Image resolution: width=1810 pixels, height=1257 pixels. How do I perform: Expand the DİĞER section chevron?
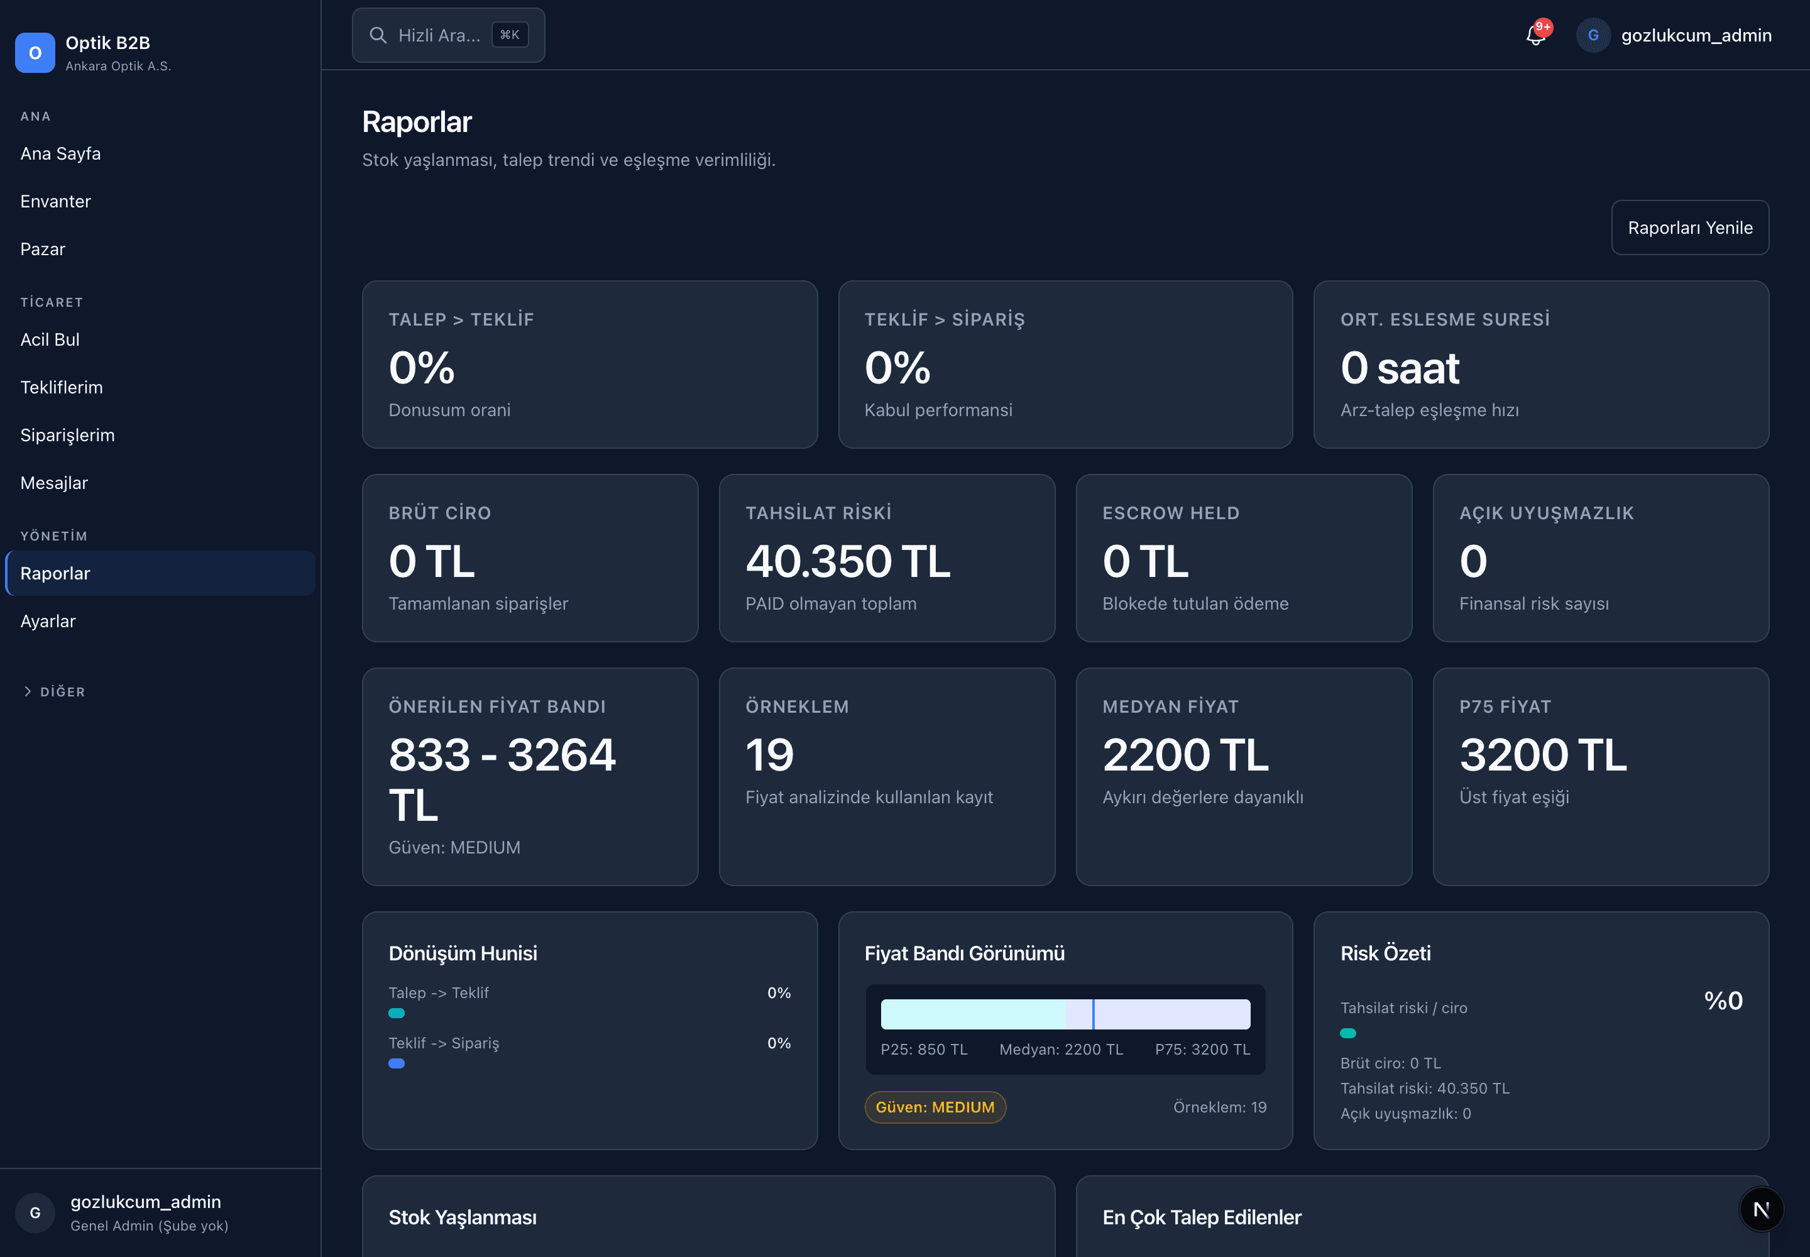coord(28,691)
